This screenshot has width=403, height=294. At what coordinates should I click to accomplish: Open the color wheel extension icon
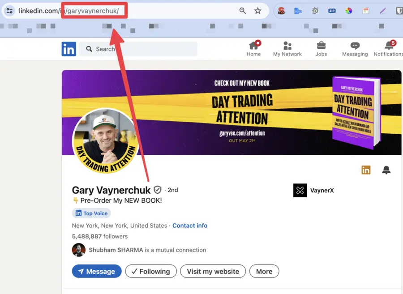(349, 11)
